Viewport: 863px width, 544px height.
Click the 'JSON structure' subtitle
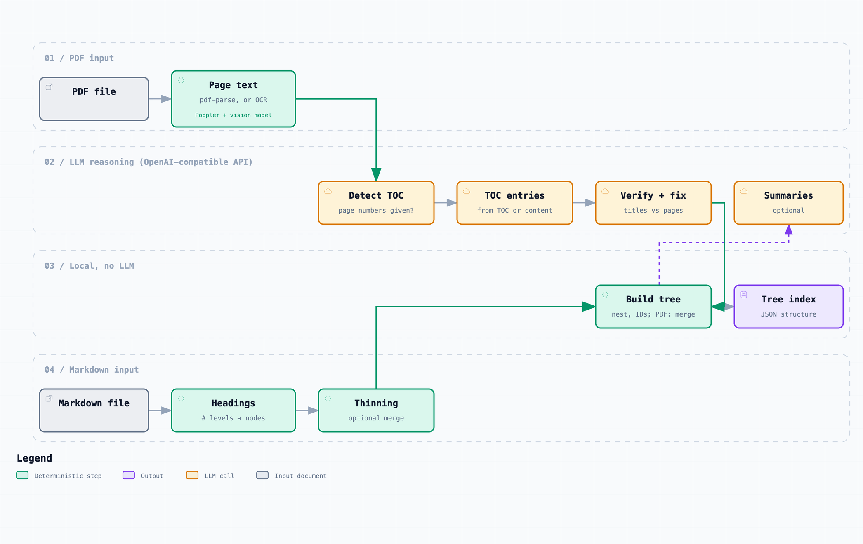pos(789,314)
